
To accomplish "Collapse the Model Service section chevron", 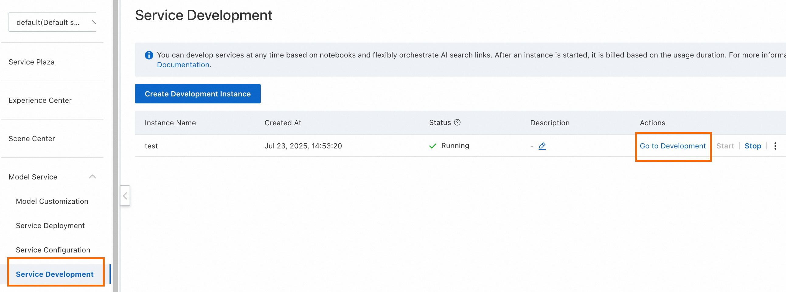I will [92, 177].
